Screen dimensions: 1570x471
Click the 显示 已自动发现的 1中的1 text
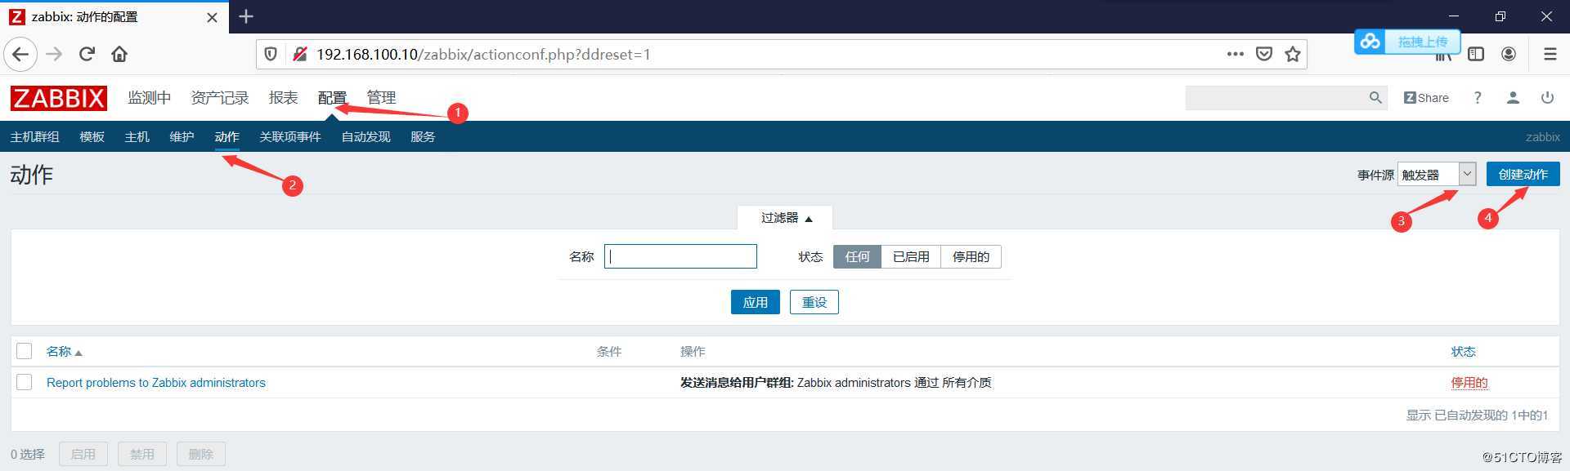click(1477, 415)
